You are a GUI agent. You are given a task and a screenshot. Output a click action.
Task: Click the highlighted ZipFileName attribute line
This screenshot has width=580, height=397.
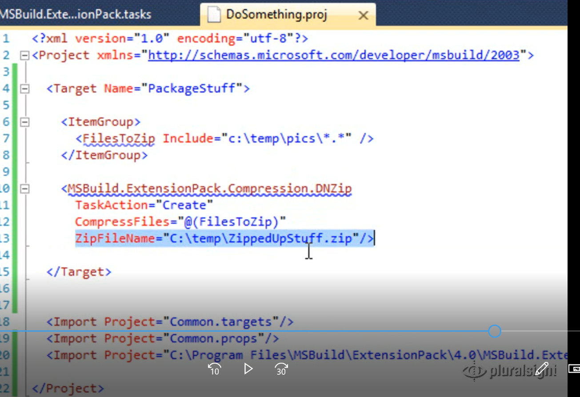(224, 238)
